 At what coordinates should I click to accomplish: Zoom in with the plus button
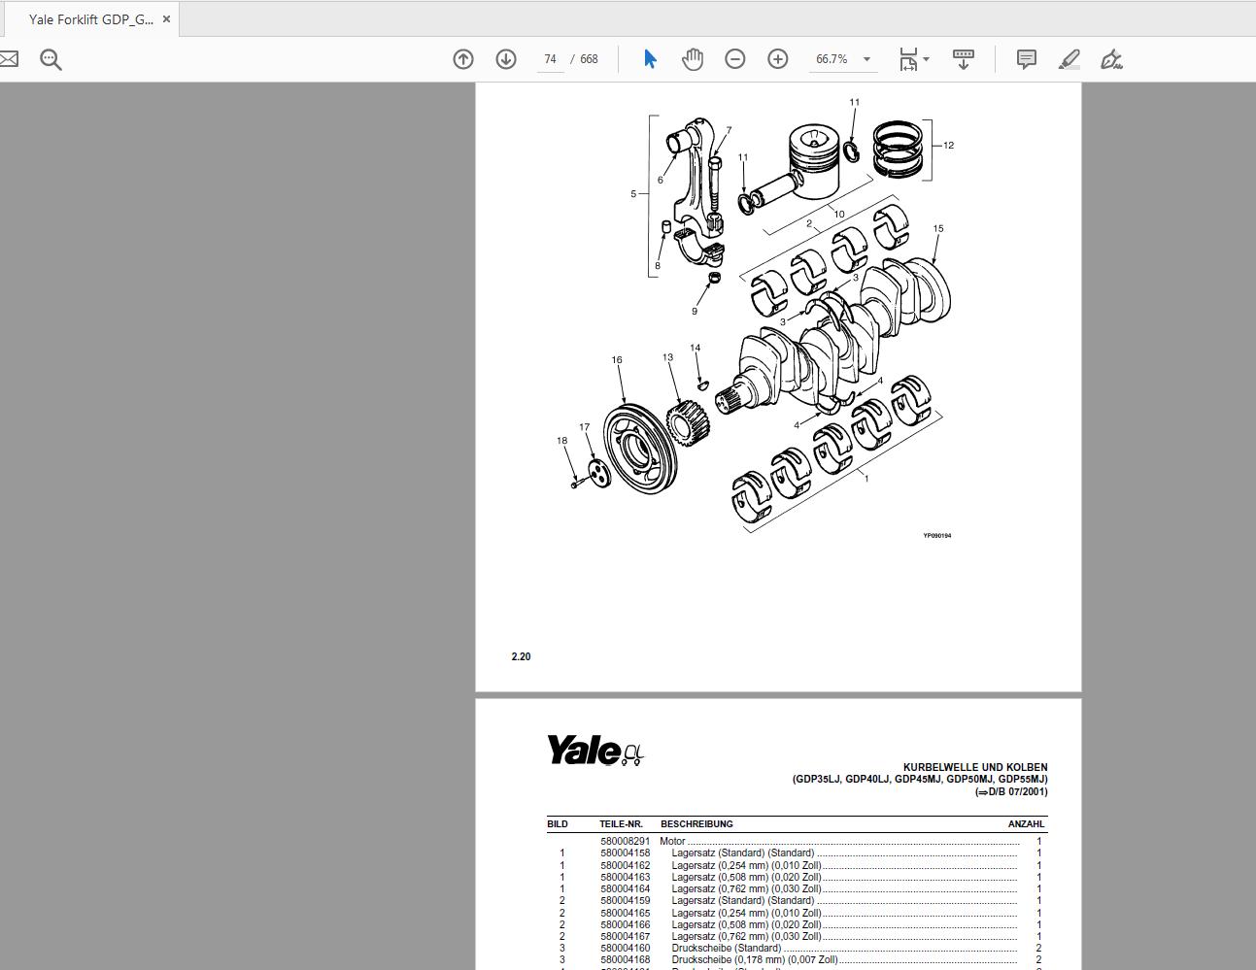(x=778, y=59)
